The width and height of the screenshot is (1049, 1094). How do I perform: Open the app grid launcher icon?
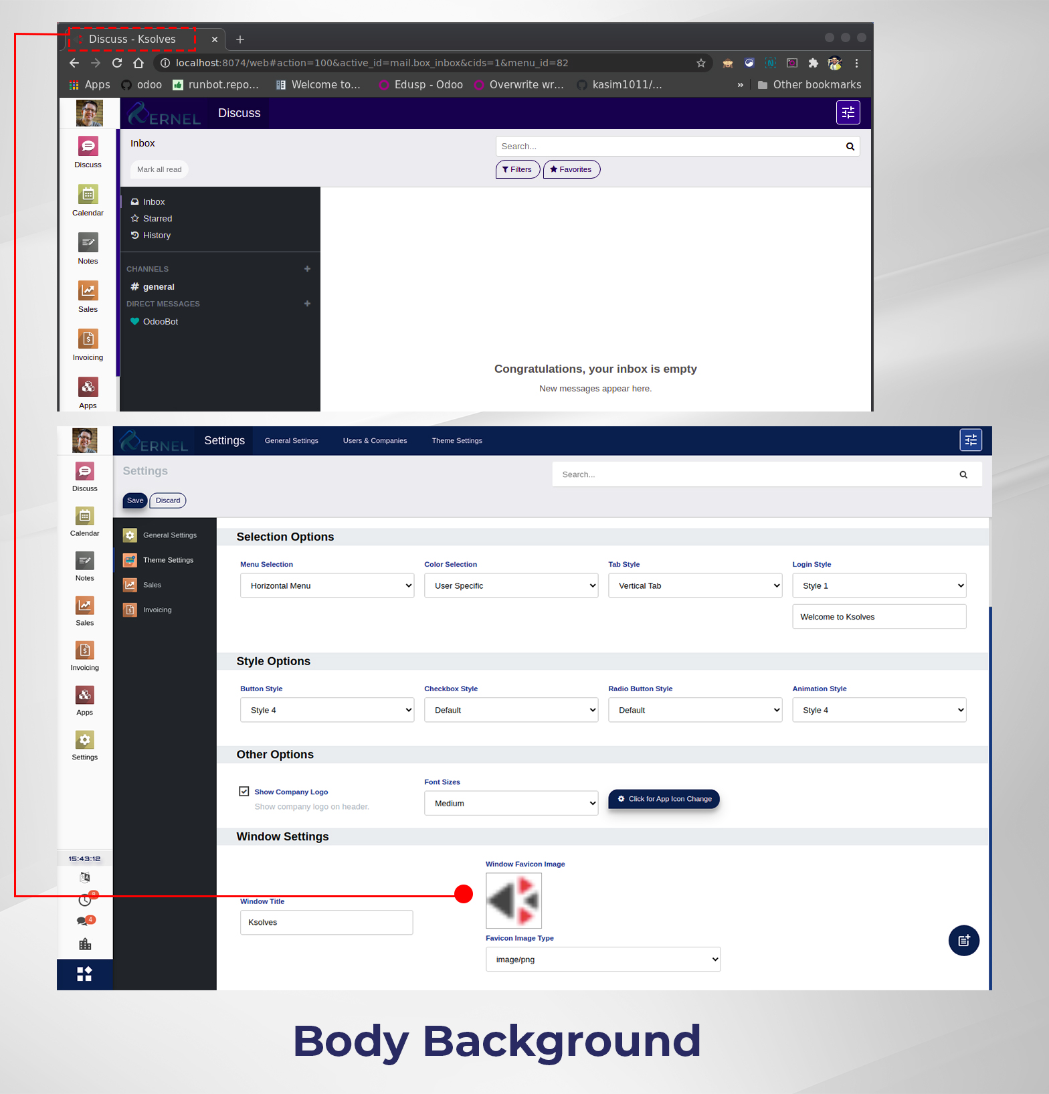84,974
